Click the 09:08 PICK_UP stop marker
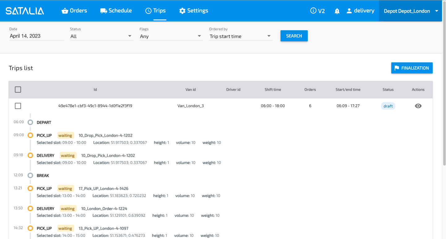 (x=30, y=135)
